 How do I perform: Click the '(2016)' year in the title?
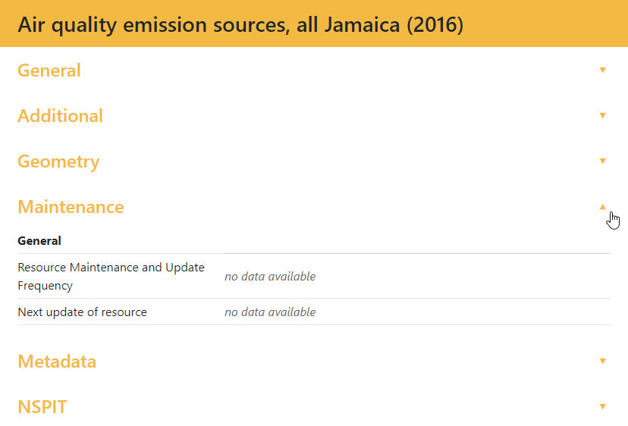coord(435,24)
